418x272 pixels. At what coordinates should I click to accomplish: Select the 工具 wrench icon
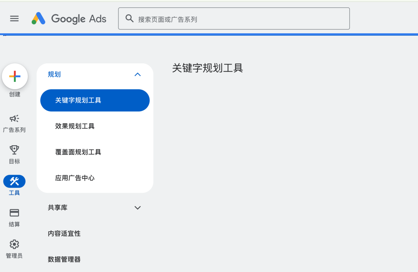(14, 181)
